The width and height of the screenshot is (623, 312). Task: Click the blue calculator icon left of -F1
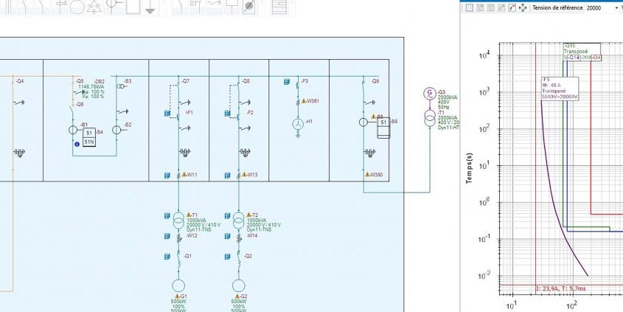(x=167, y=114)
